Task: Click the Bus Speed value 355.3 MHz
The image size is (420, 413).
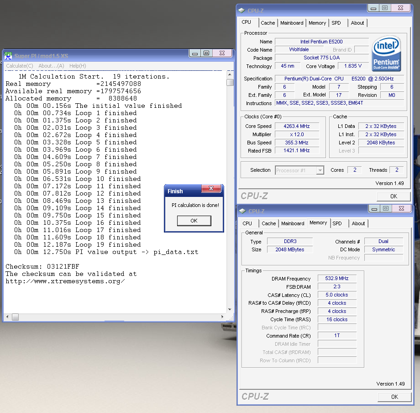Action: [297, 143]
